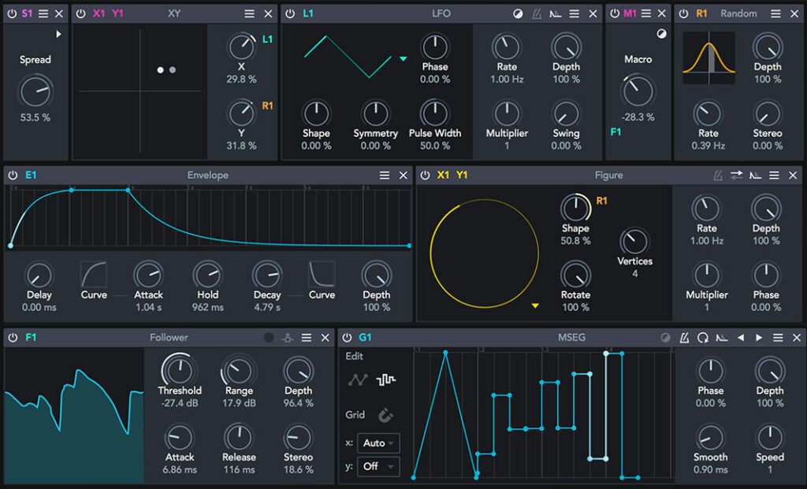Toggle power for the F1 Follower modulator
807x489 pixels.
click(13, 338)
